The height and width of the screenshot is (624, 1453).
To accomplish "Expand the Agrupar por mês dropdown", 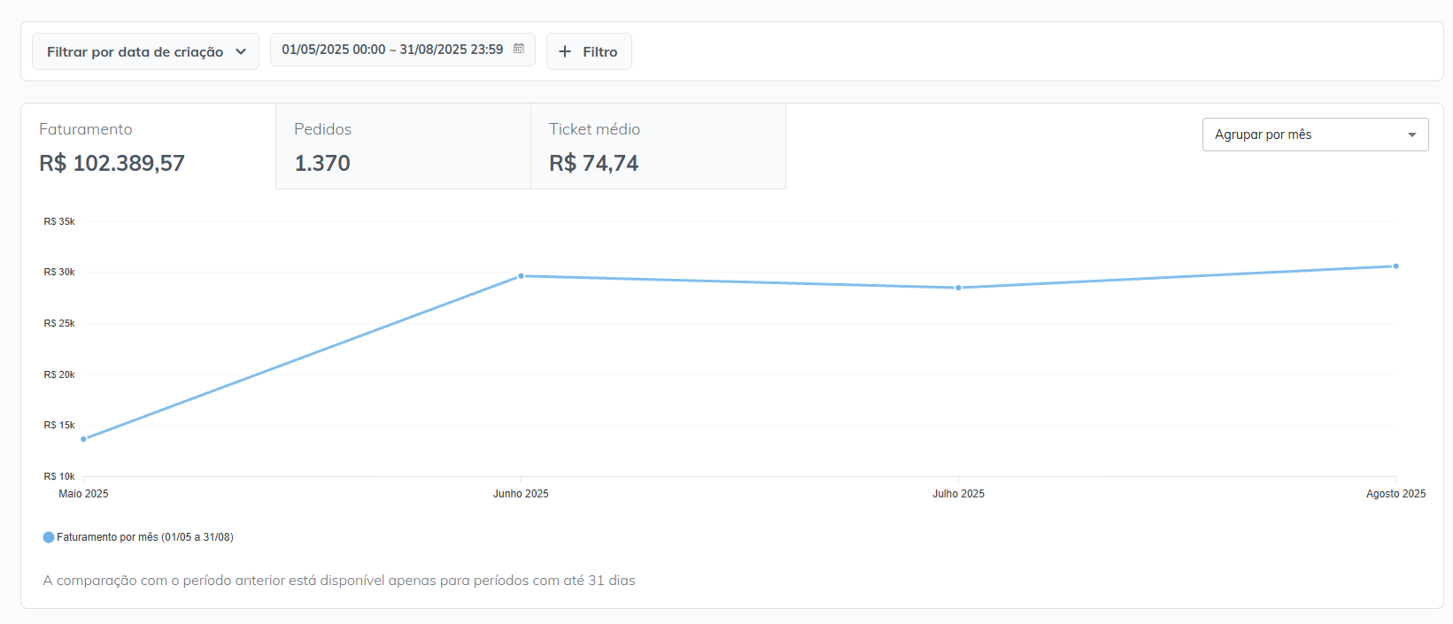I will (1315, 135).
